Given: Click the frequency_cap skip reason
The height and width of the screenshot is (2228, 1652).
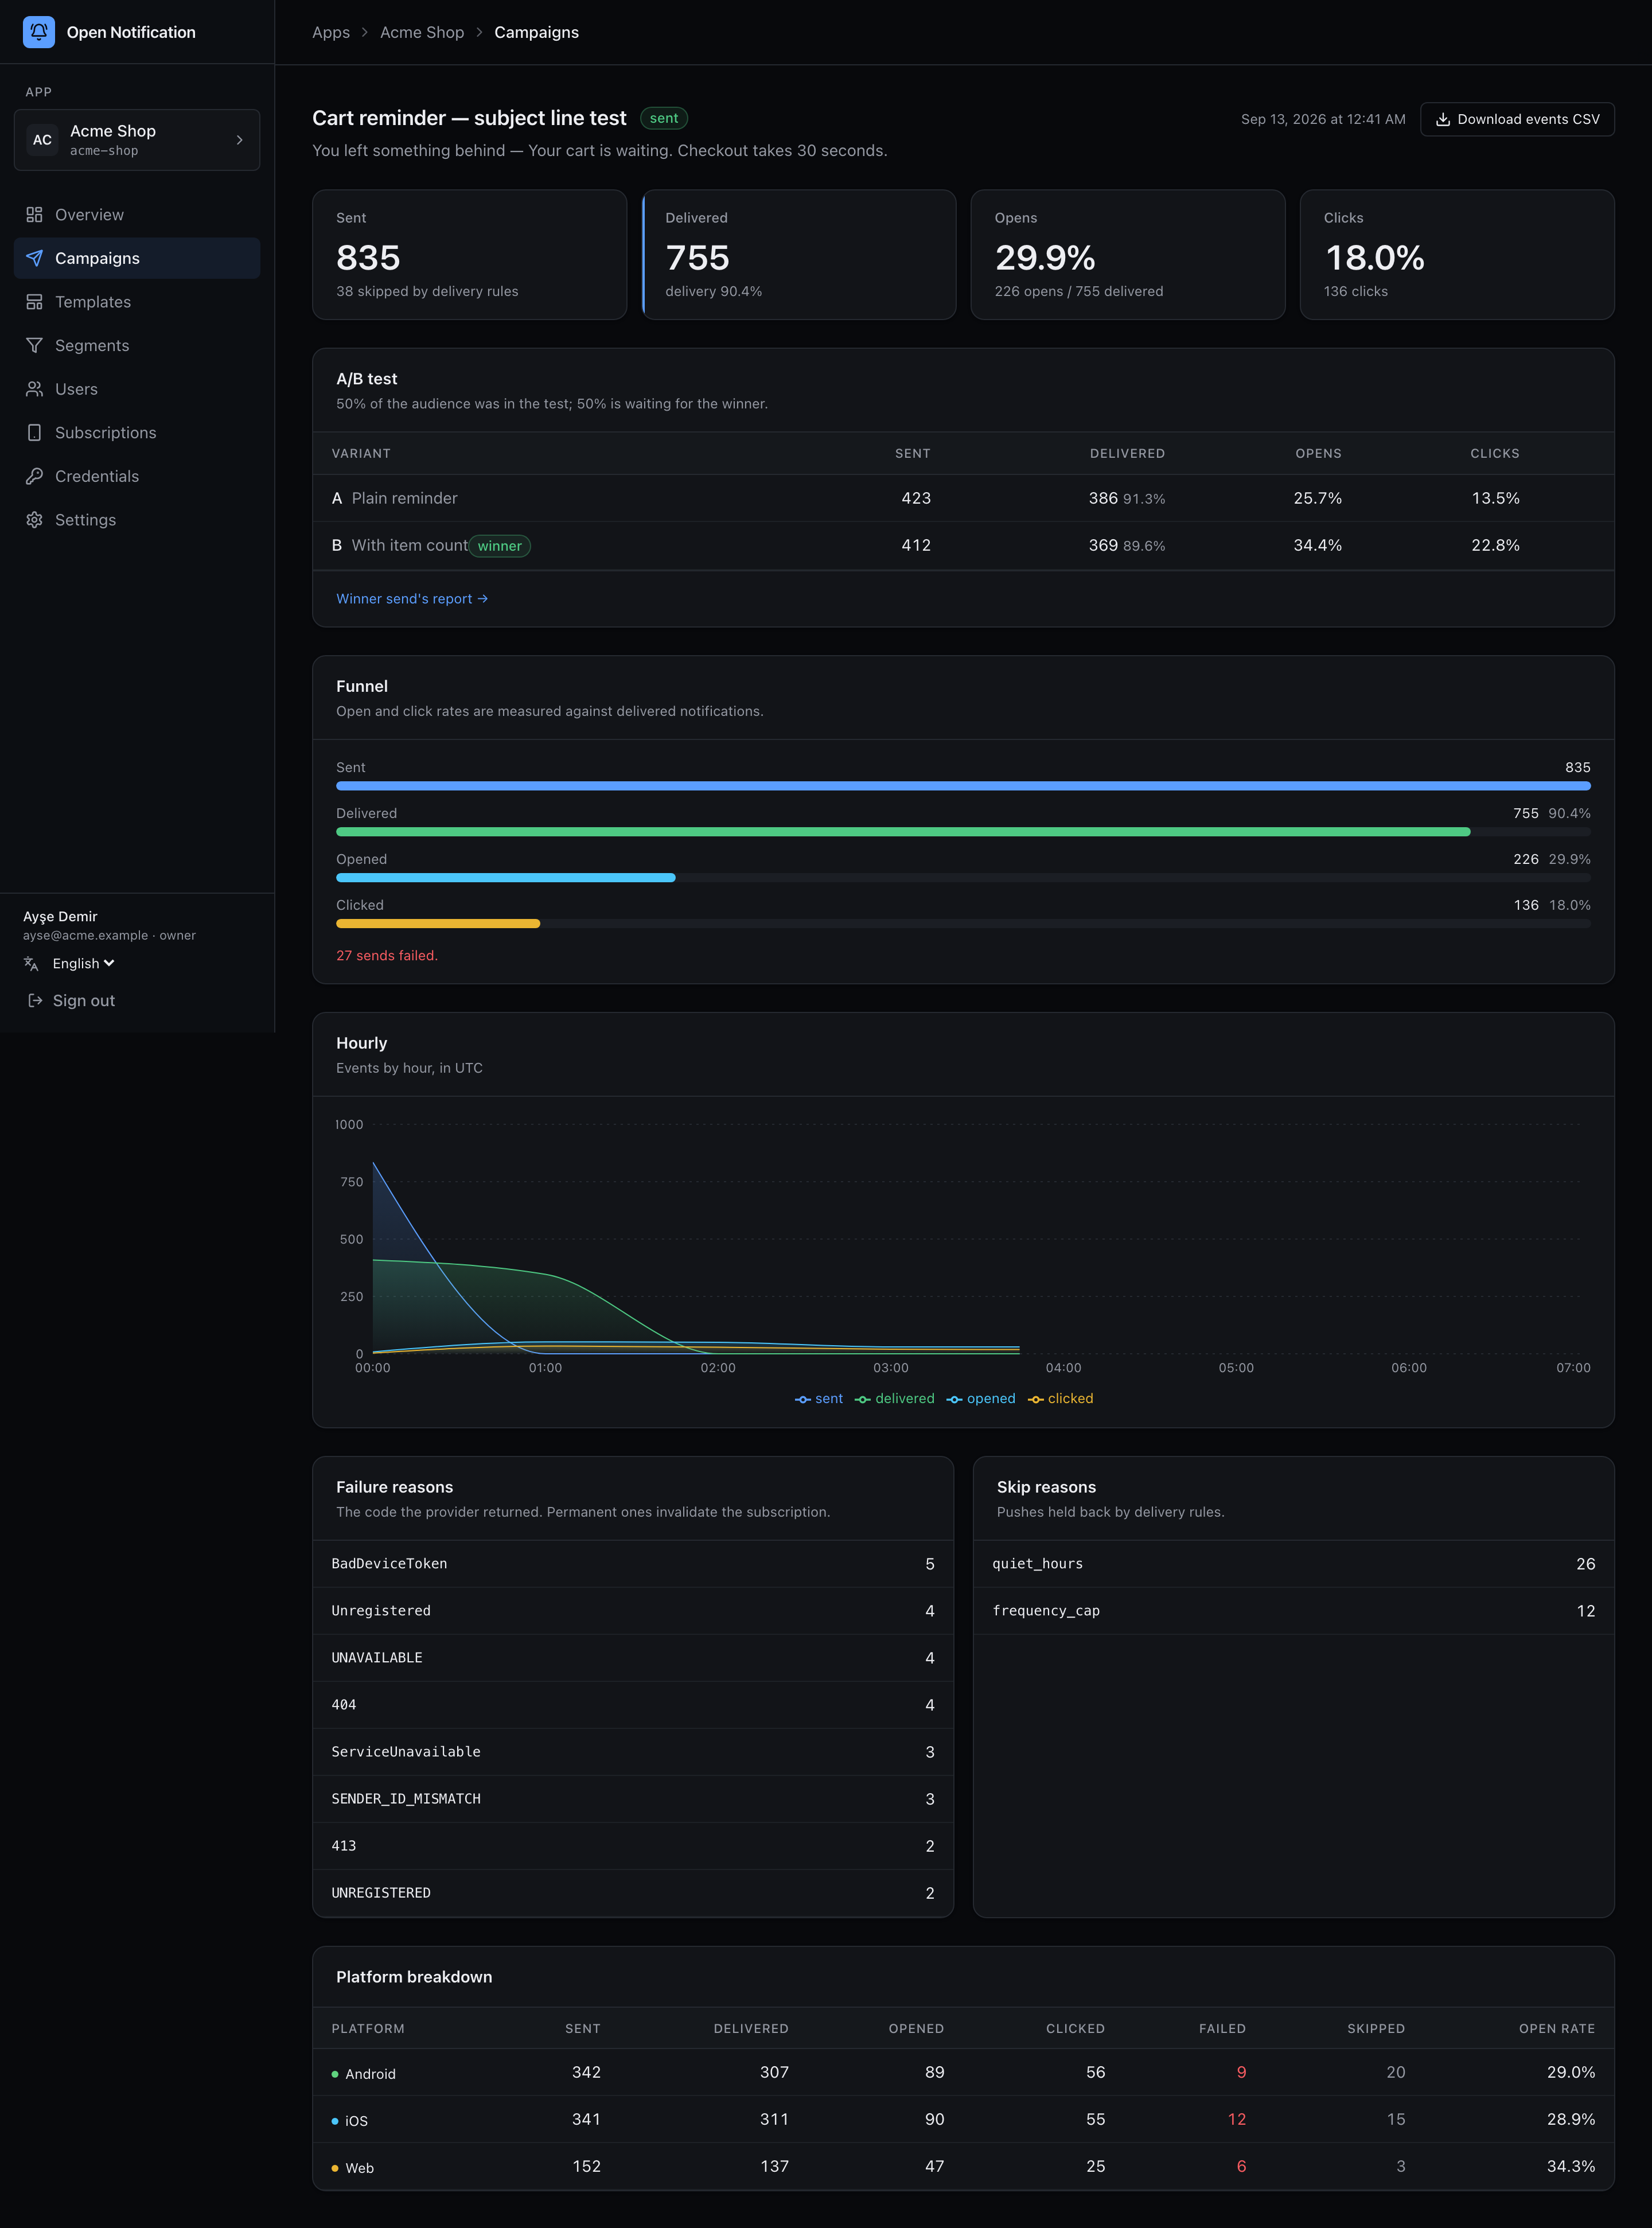Looking at the screenshot, I should [1046, 1611].
